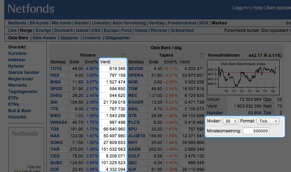Open the Livkonto menu item
291x172 pixels.
[100, 23]
